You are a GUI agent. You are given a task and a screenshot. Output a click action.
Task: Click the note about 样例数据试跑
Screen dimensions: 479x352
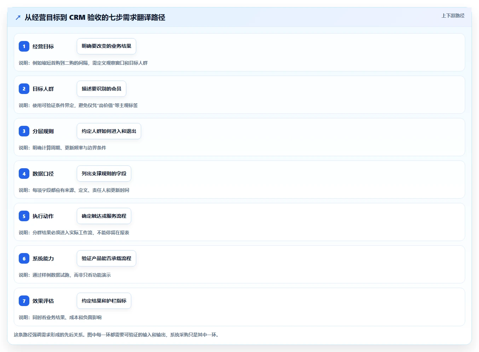coord(65,275)
